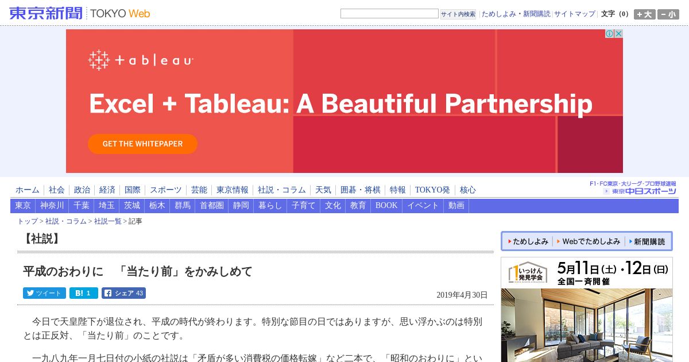This screenshot has width=689, height=362.
Task: Click the site search text field
Action: 389,14
